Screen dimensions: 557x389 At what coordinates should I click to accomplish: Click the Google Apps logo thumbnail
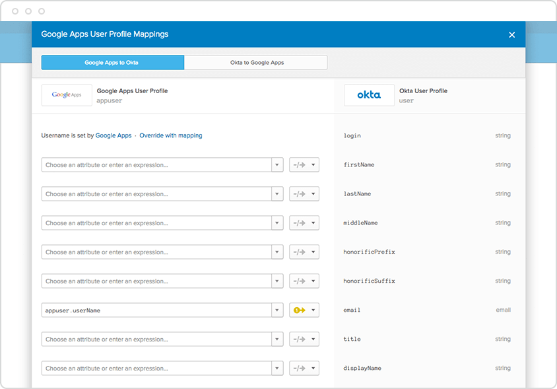pos(67,95)
